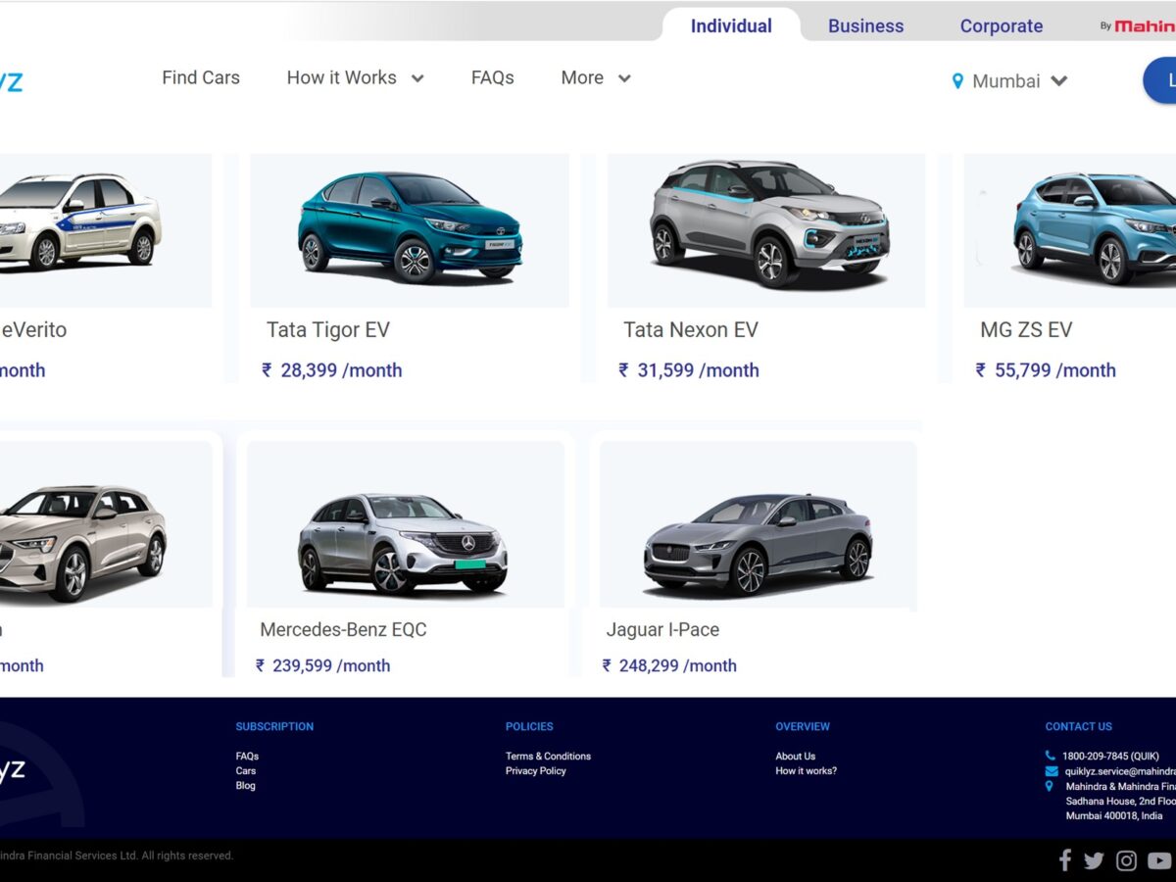
Task: Click the Tata Nexon EV title
Action: (691, 330)
